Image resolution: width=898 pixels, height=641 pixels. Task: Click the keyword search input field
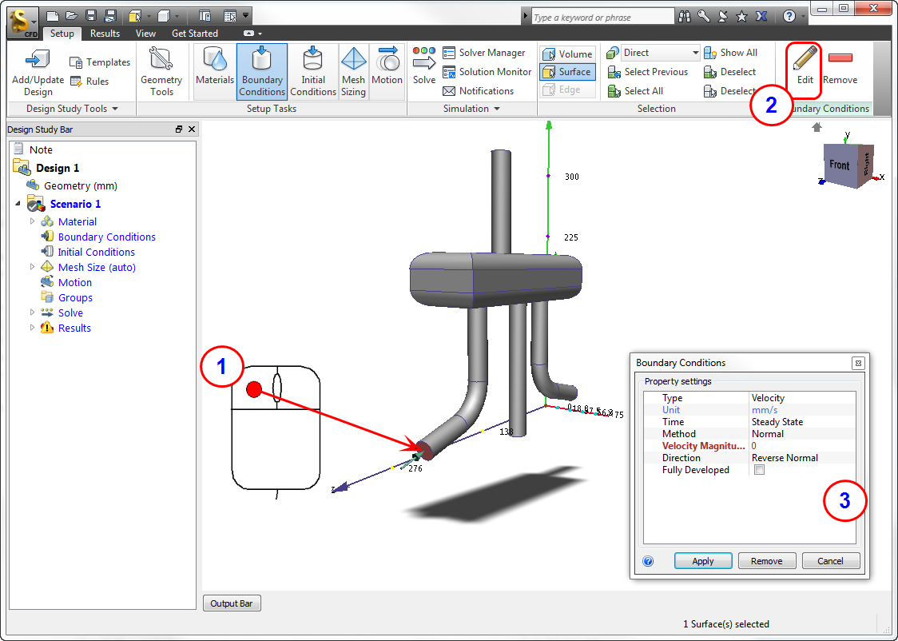point(603,18)
